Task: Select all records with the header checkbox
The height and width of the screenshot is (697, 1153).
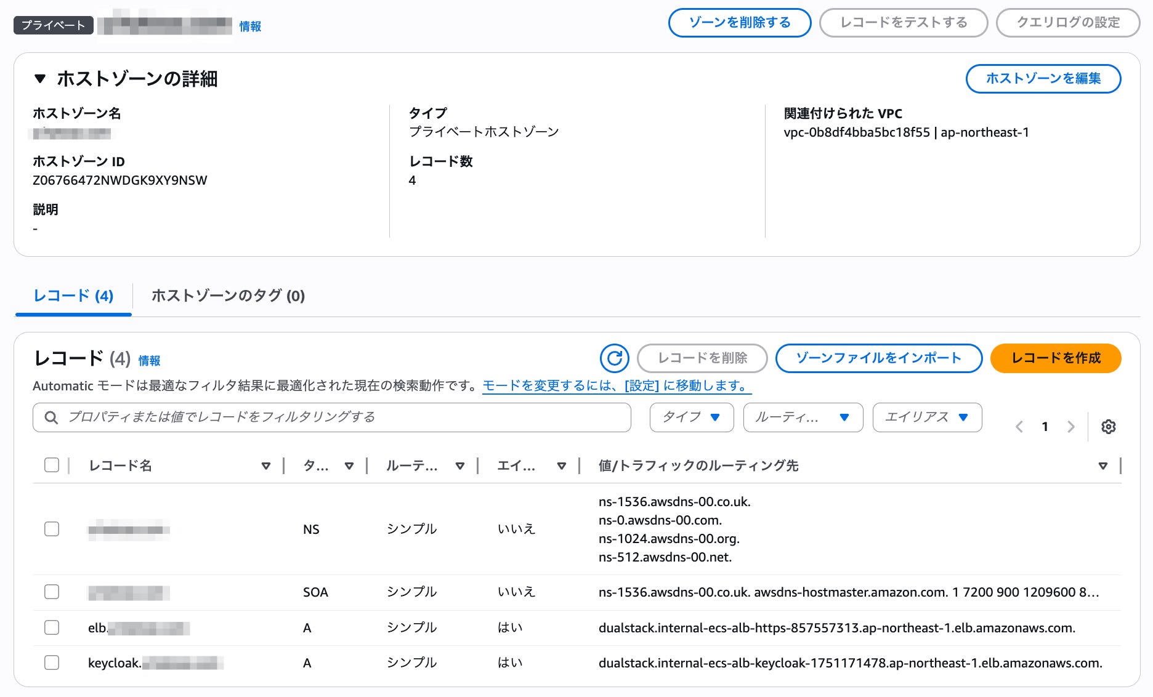Action: 52,466
